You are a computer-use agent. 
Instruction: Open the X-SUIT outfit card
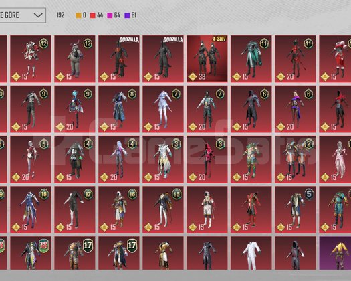(207, 59)
